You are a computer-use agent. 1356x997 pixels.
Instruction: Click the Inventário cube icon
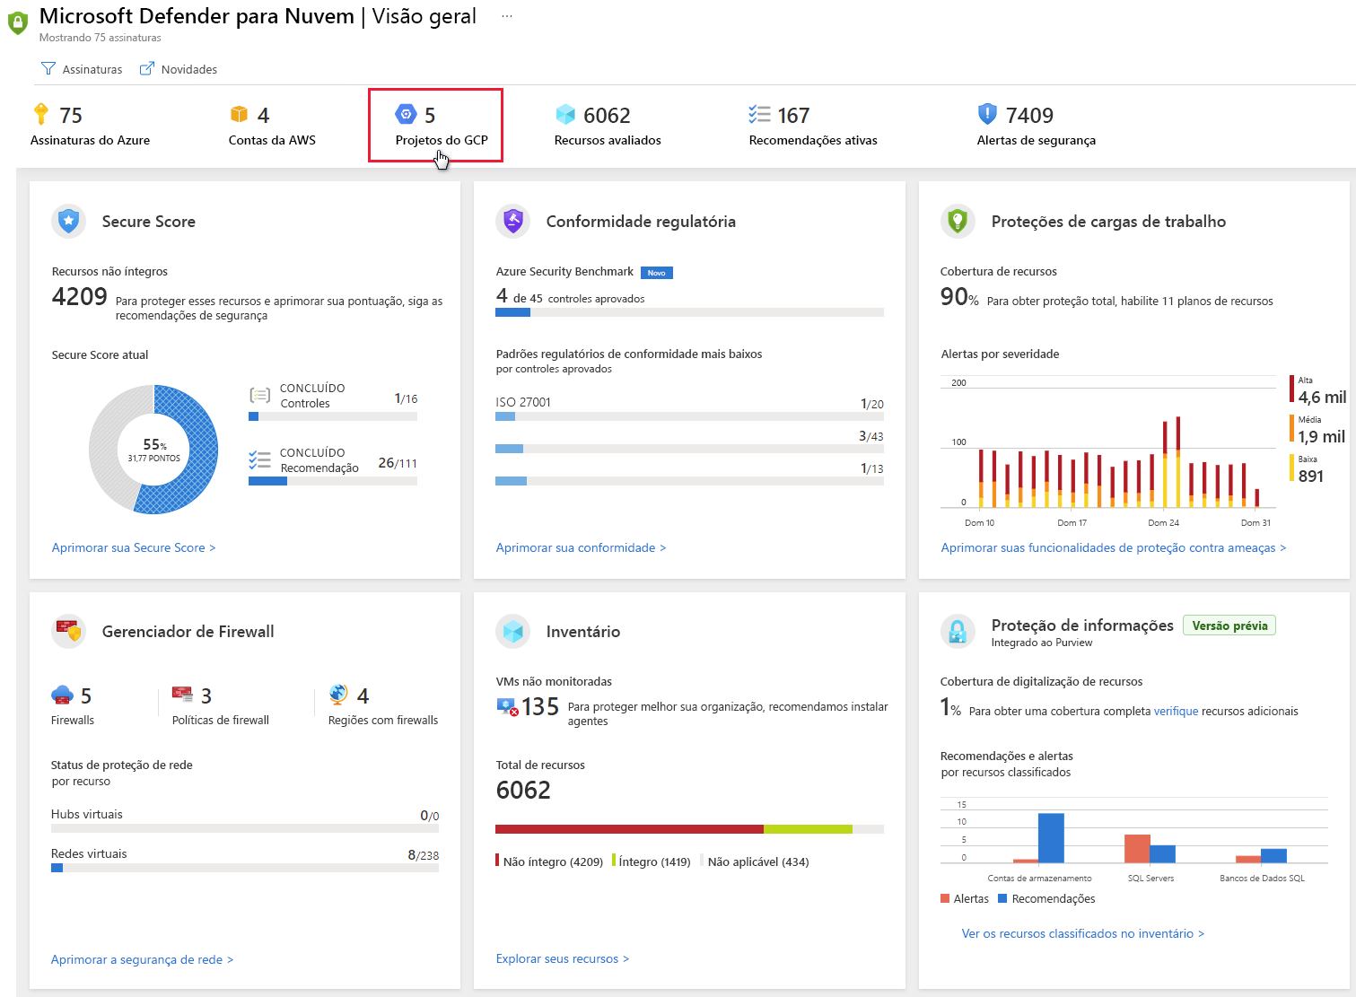coord(513,631)
